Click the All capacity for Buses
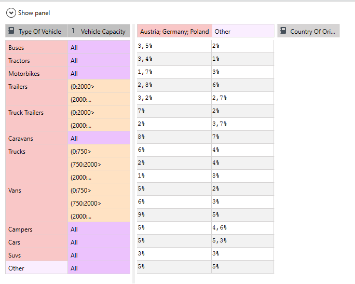 coord(99,47)
